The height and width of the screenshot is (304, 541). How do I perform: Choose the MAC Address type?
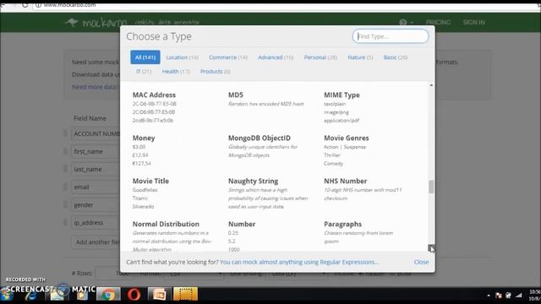click(x=154, y=95)
